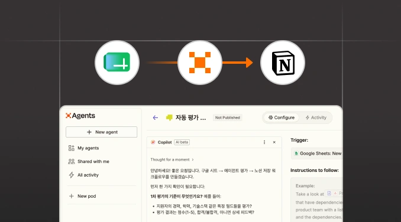
Task: Click the 1차 평가의 기준이 무엇인가요 question
Action: (176, 196)
